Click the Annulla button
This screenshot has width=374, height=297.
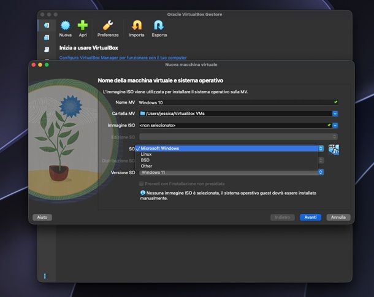pyautogui.click(x=338, y=217)
